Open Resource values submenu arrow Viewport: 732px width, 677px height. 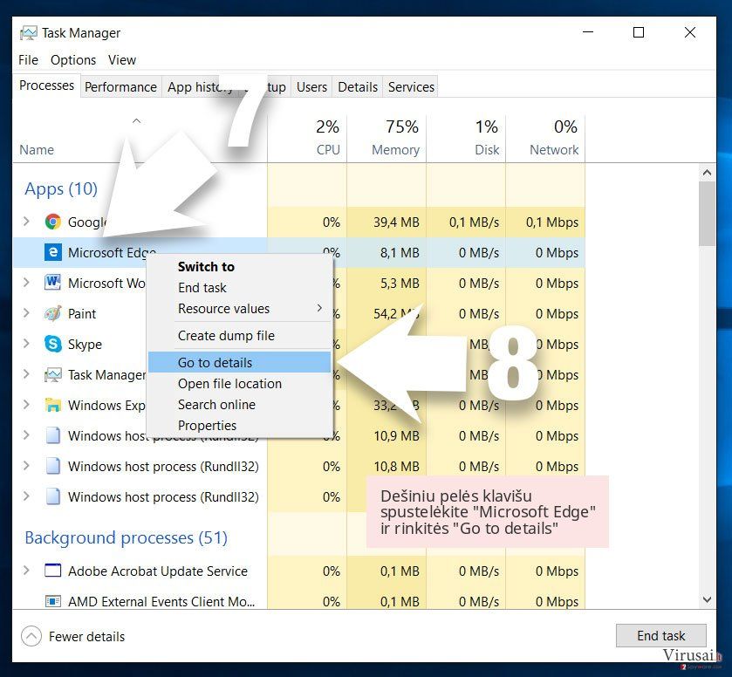pos(320,308)
